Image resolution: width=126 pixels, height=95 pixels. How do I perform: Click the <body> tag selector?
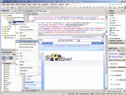tap(29, 14)
